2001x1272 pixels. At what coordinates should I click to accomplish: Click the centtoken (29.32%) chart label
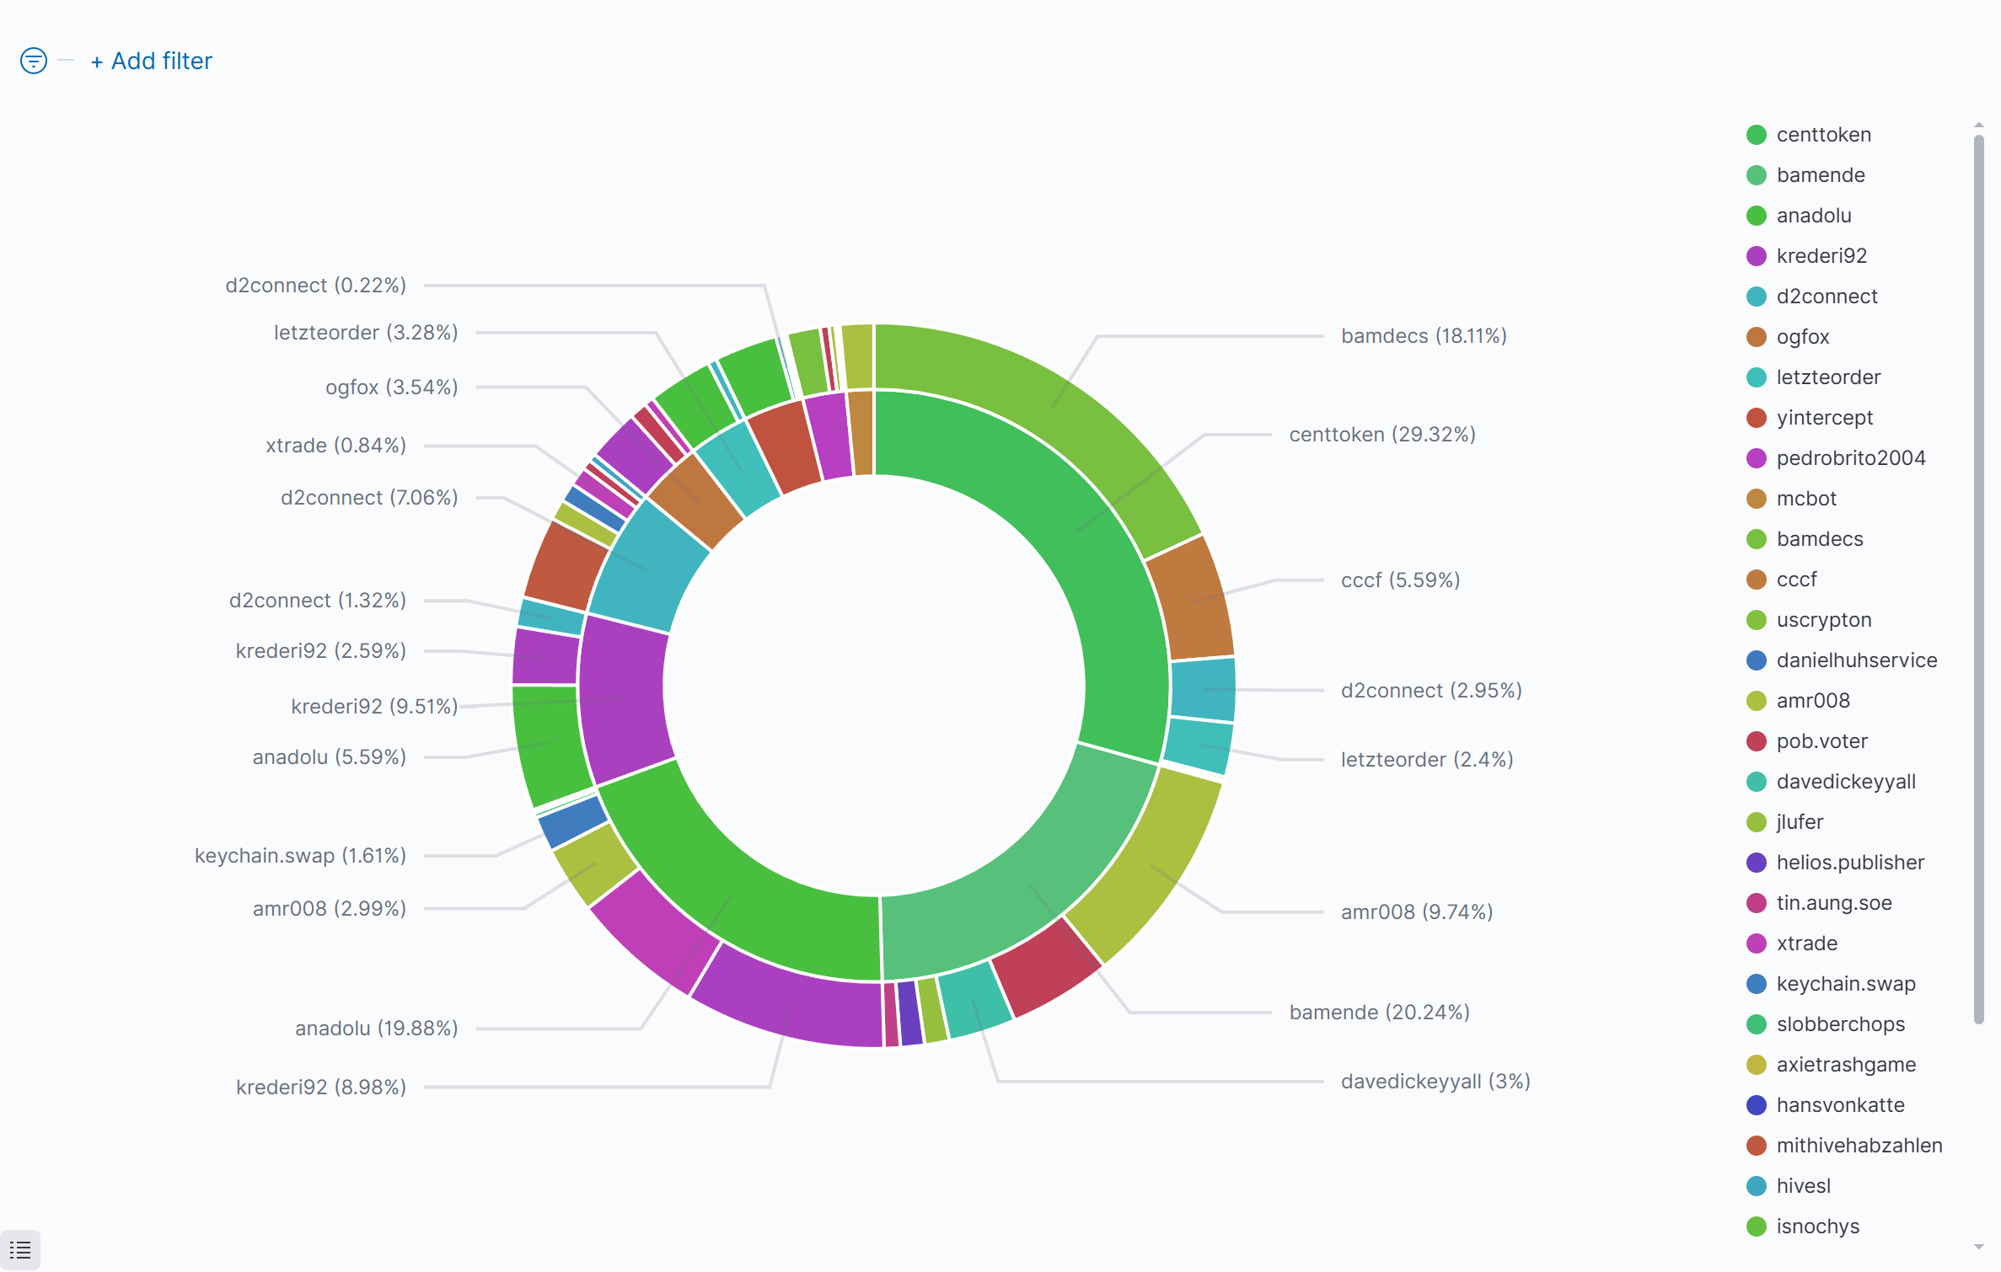pos(1382,435)
